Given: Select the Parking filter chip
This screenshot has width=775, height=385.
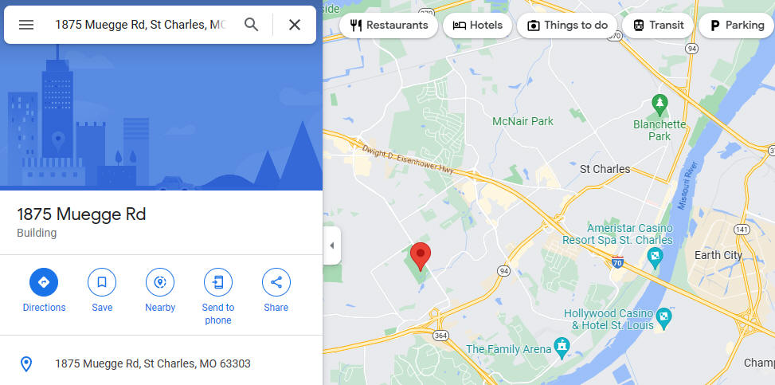Looking at the screenshot, I should [x=737, y=26].
